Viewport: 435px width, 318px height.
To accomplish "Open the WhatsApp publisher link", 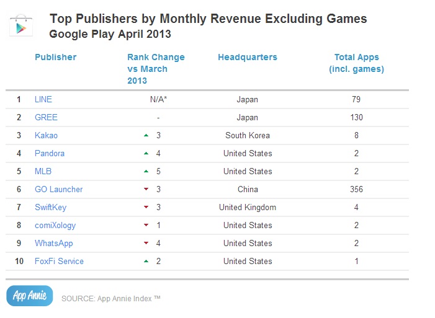I will point(54,244).
